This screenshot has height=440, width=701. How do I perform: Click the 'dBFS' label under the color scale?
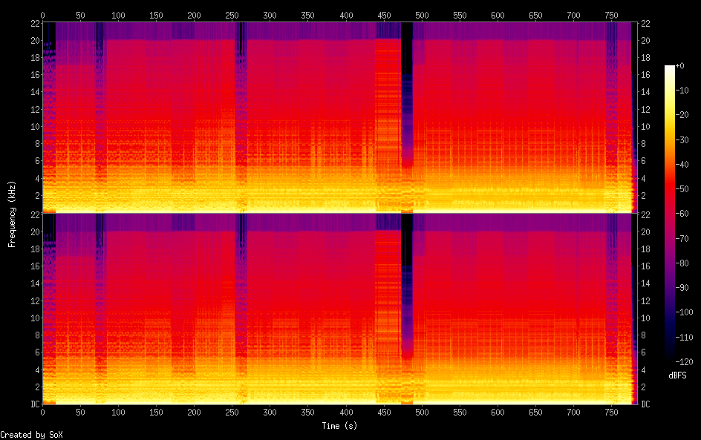point(677,375)
